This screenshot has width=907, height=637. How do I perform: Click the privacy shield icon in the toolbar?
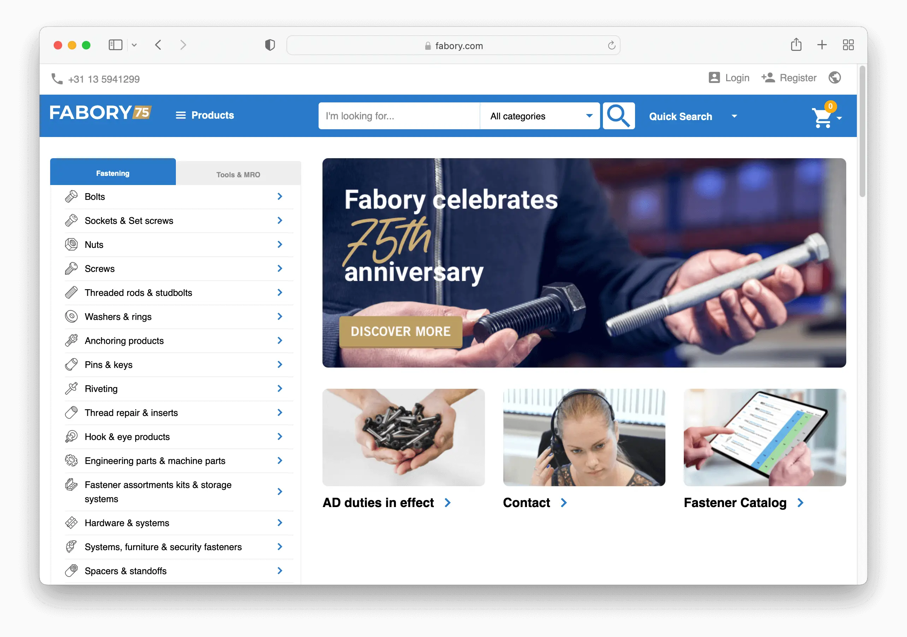pos(270,45)
